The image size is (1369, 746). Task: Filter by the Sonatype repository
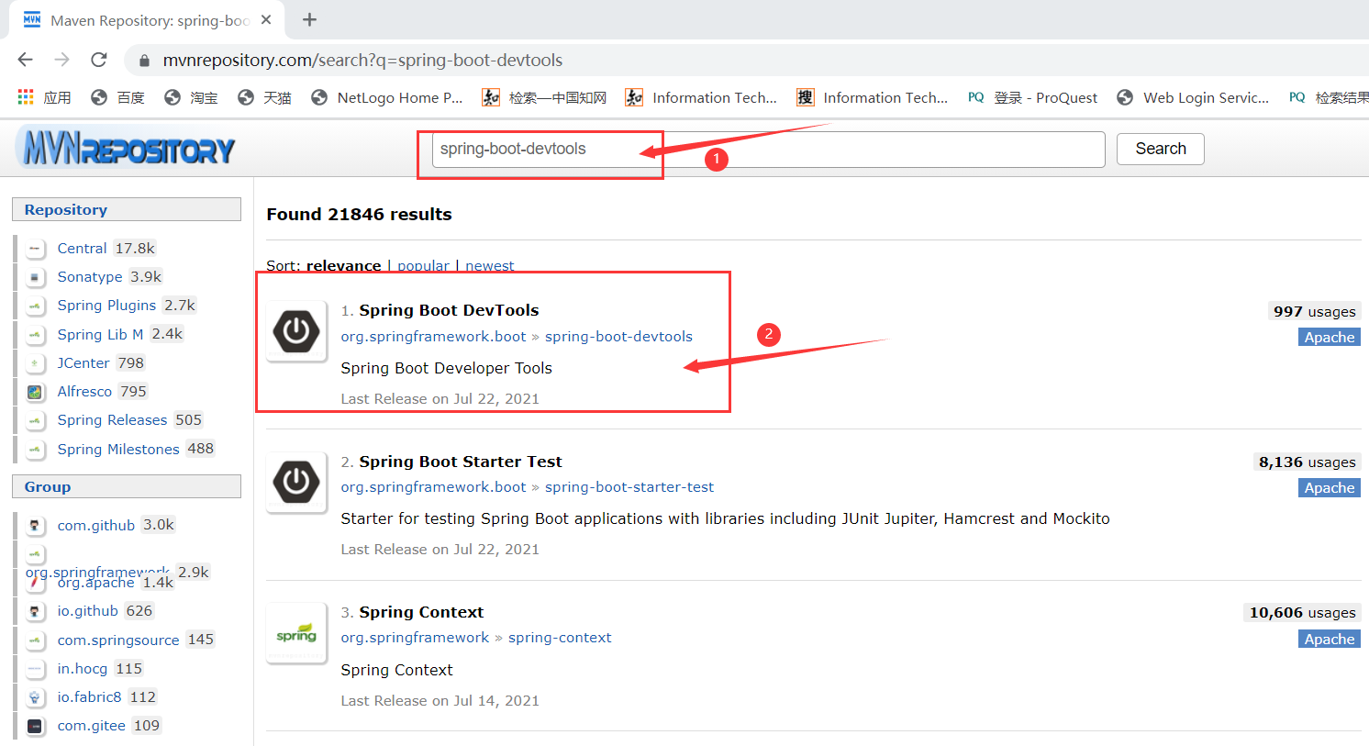point(89,277)
